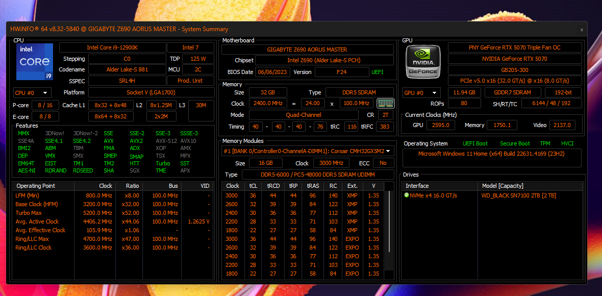
Task: Select the Turbo Max operating point row
Action: pos(113,213)
